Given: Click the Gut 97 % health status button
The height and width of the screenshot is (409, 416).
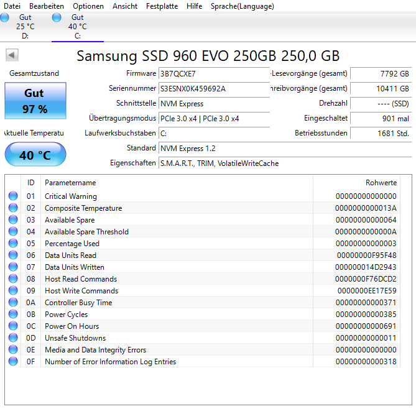Looking at the screenshot, I should [x=35, y=101].
